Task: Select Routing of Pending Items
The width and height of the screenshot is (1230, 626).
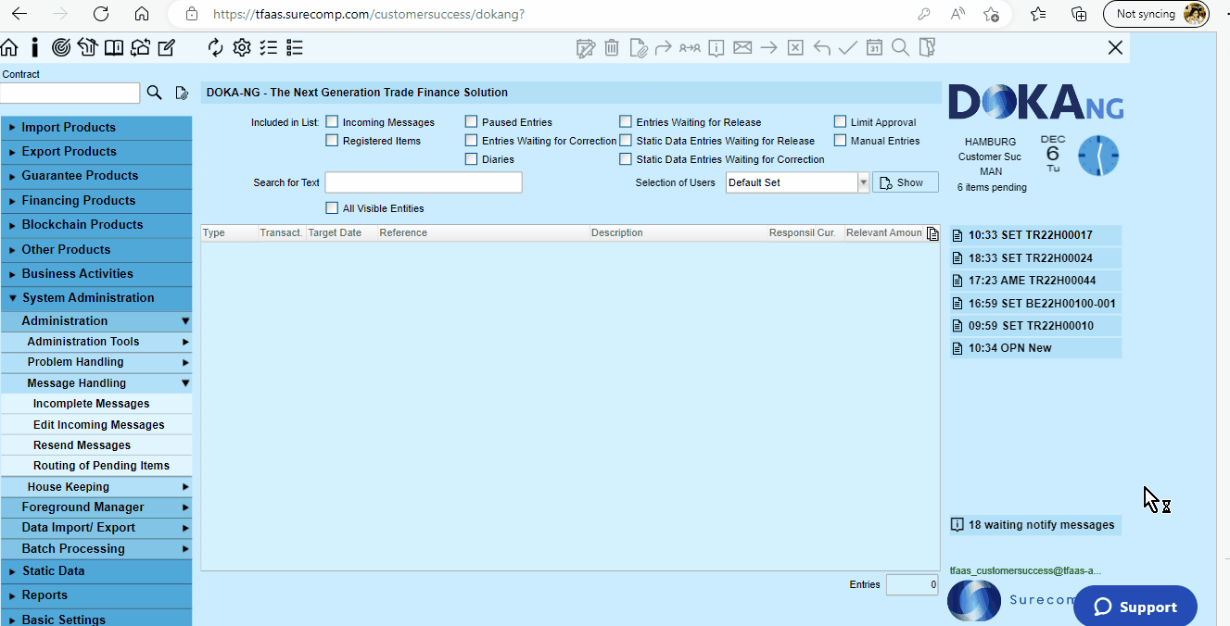Action: click(x=101, y=466)
